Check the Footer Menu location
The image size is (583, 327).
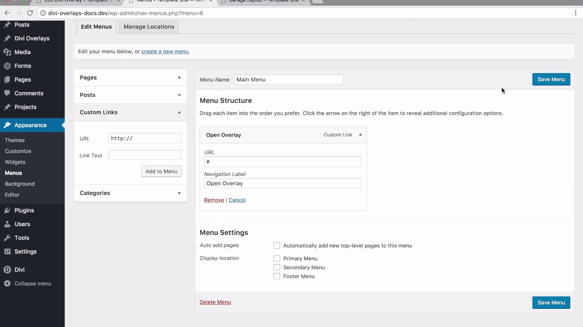(x=277, y=276)
